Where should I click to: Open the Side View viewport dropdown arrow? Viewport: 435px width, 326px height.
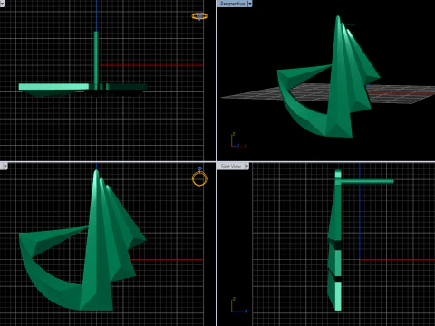246,166
